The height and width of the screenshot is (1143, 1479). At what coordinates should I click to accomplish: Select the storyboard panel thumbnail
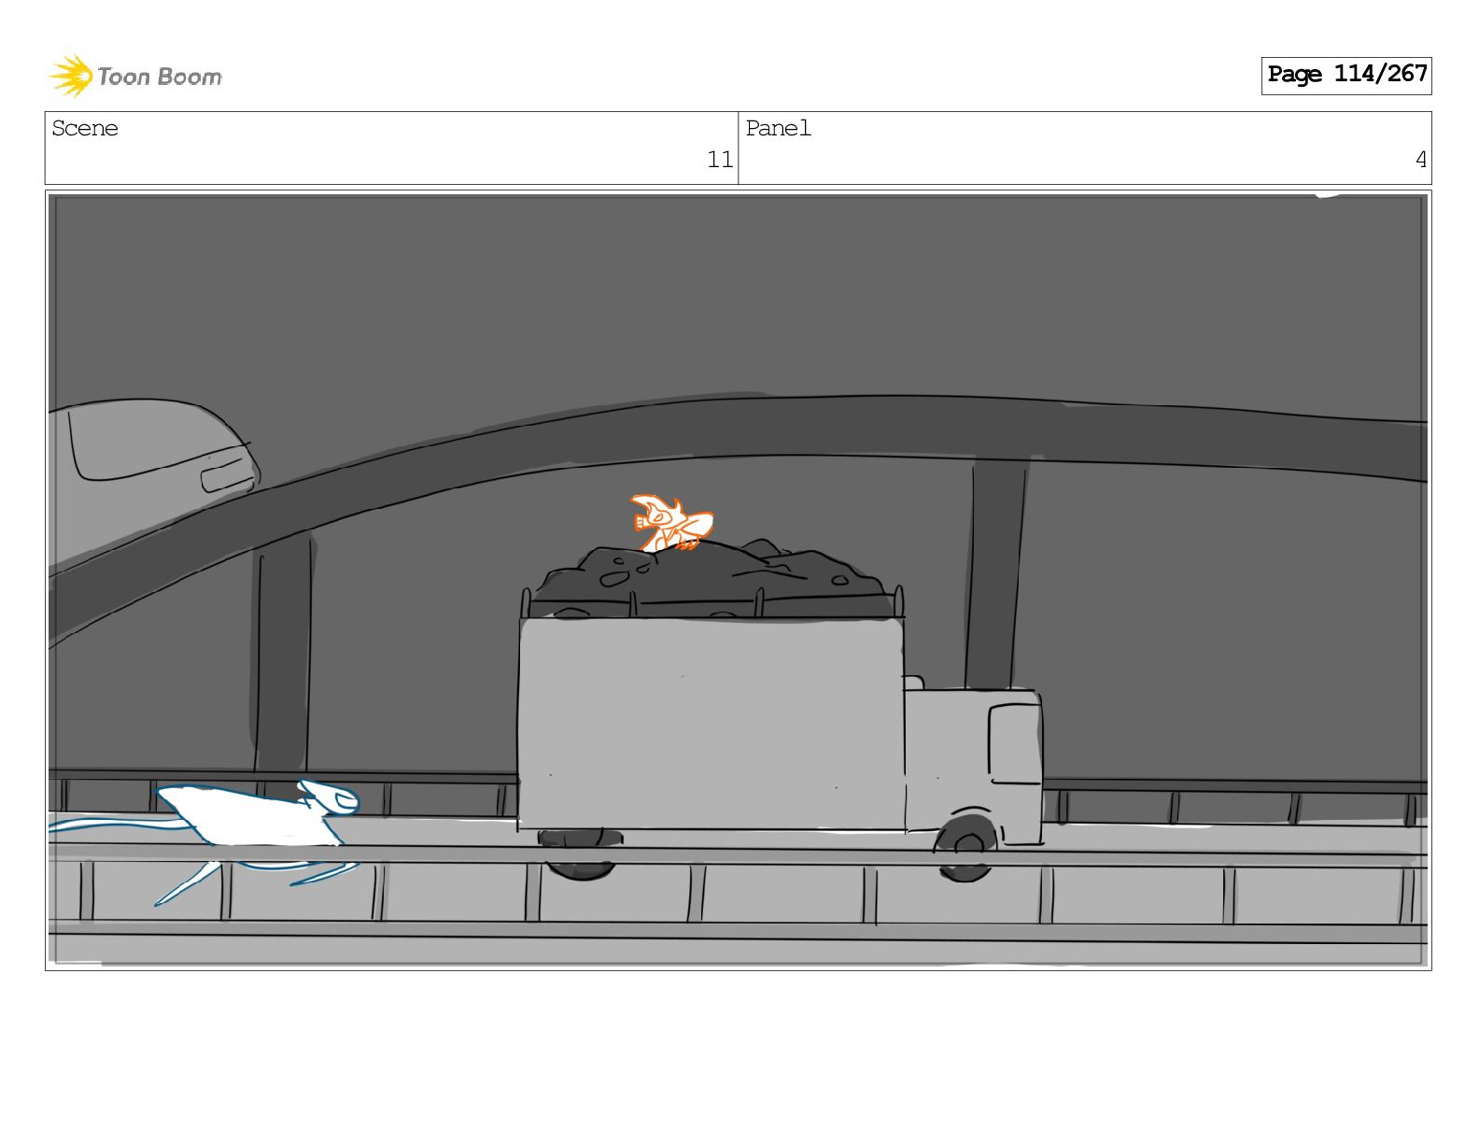coord(739,580)
